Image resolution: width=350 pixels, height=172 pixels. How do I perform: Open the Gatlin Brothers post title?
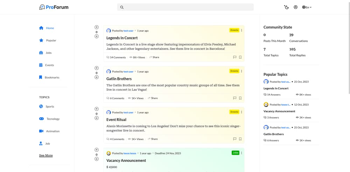click(x=119, y=79)
